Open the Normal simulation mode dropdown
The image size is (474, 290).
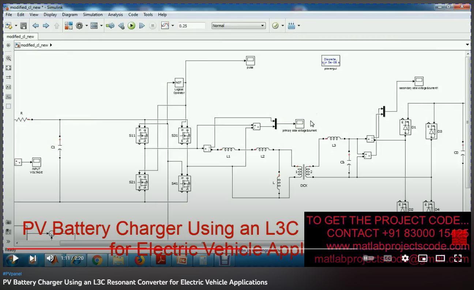[x=238, y=26]
